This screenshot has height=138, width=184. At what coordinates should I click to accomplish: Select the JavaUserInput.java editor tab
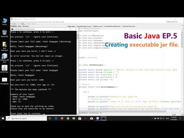coord(128,26)
